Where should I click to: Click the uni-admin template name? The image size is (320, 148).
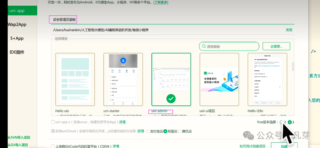point(159,111)
